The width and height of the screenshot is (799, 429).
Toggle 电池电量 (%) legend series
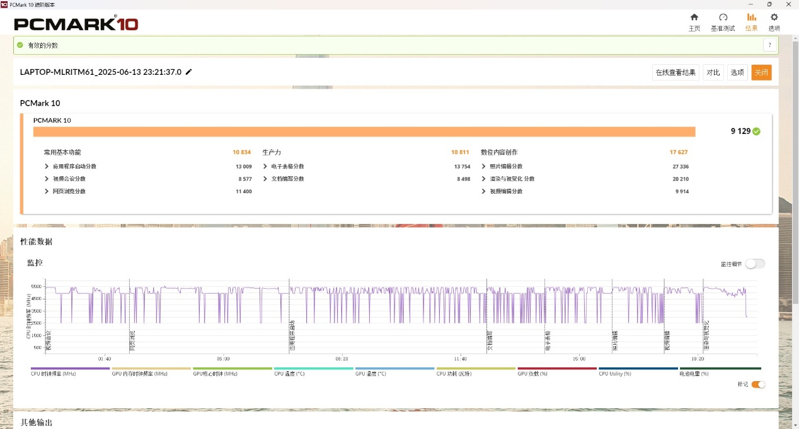(x=720, y=371)
